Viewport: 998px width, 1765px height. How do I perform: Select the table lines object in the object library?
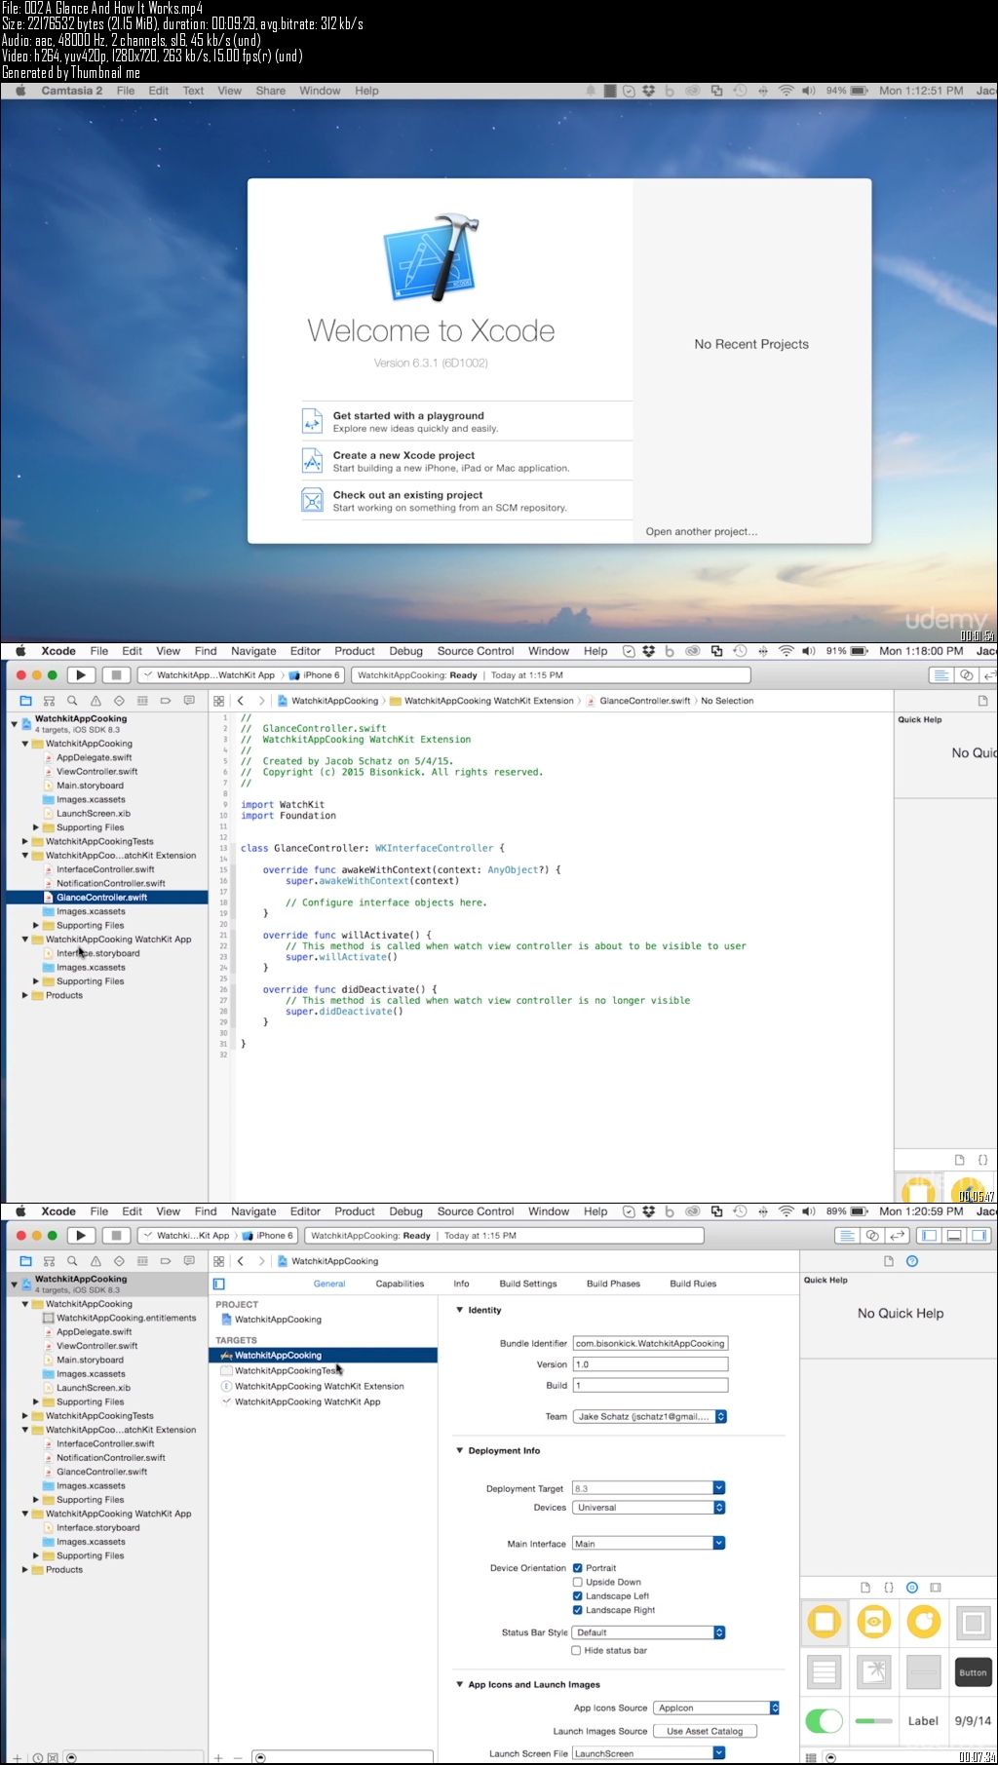tap(825, 1672)
